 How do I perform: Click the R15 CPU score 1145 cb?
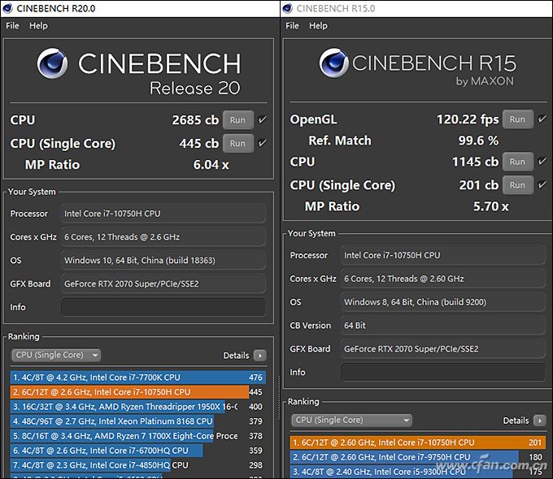click(475, 162)
